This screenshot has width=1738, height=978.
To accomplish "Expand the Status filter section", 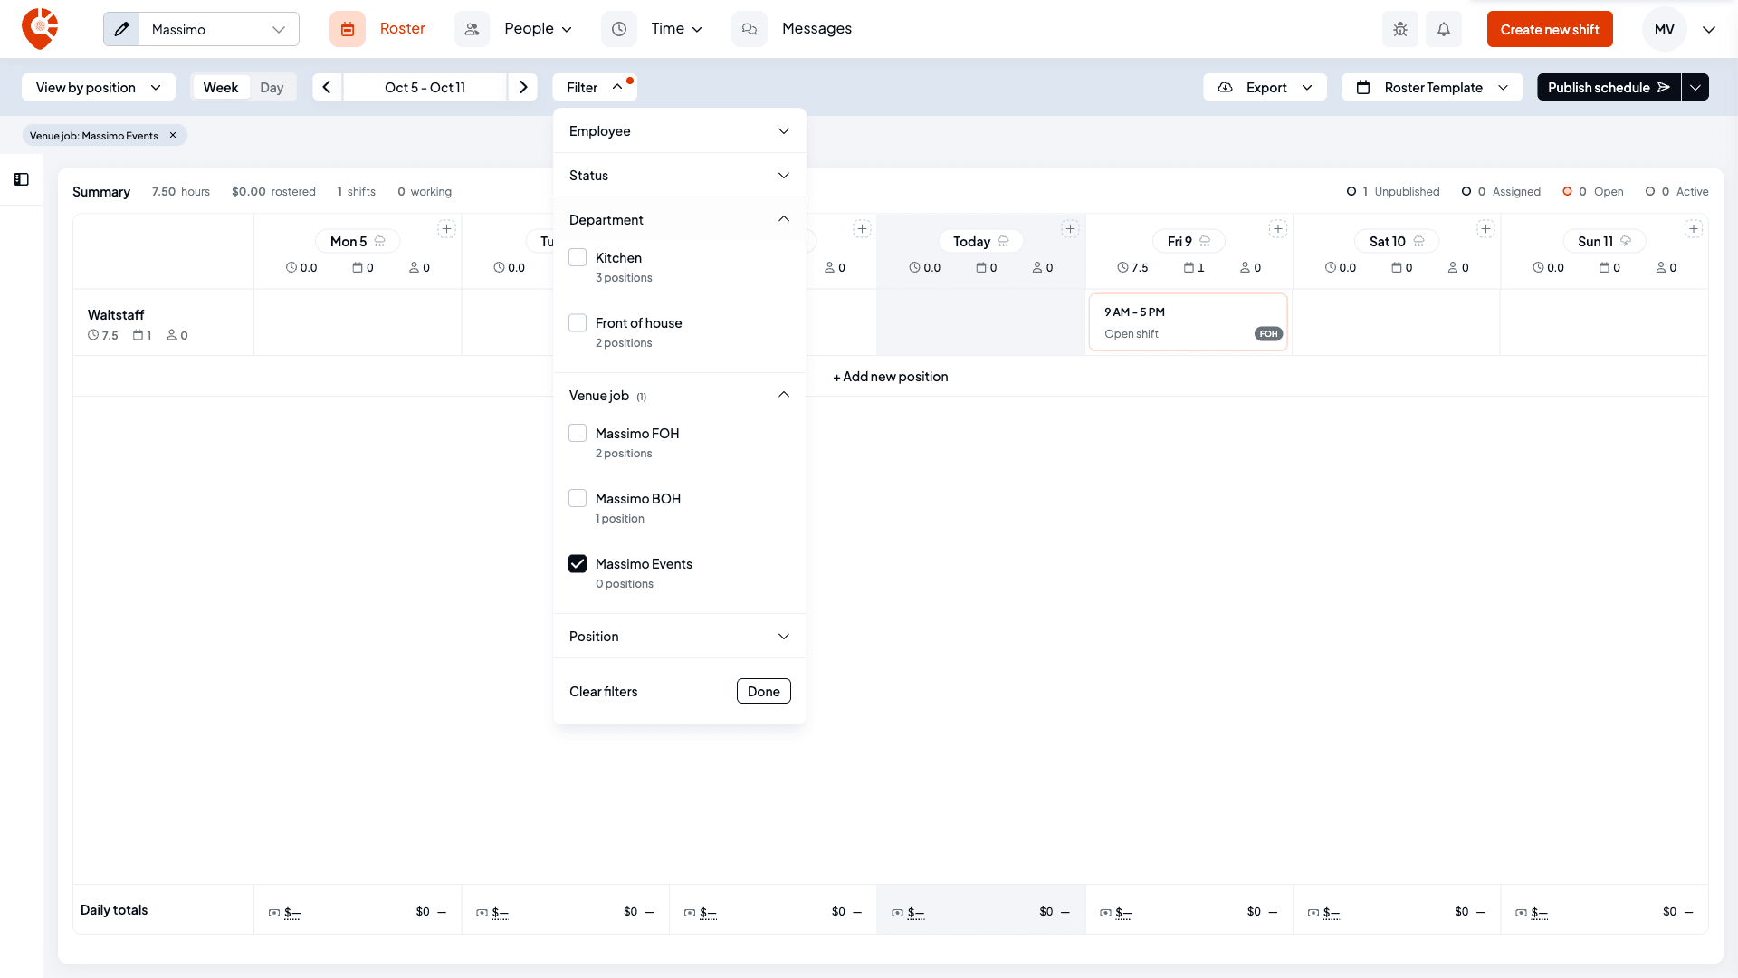I will coord(679,175).
